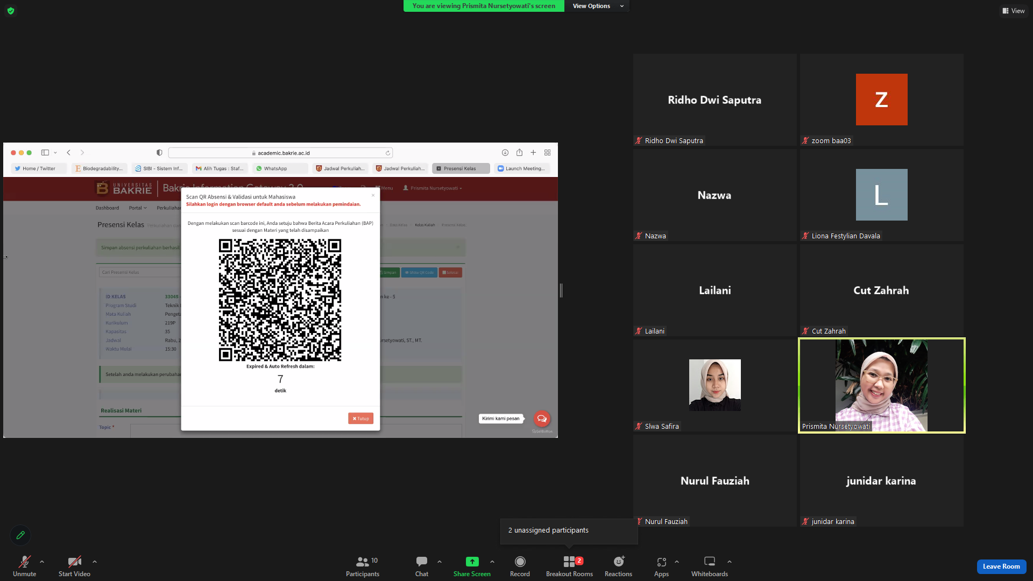Click the 2 unassigned participants notice

click(569, 531)
